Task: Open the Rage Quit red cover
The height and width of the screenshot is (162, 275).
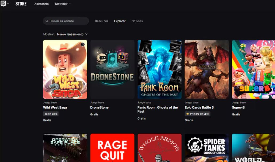Action: coord(112,148)
